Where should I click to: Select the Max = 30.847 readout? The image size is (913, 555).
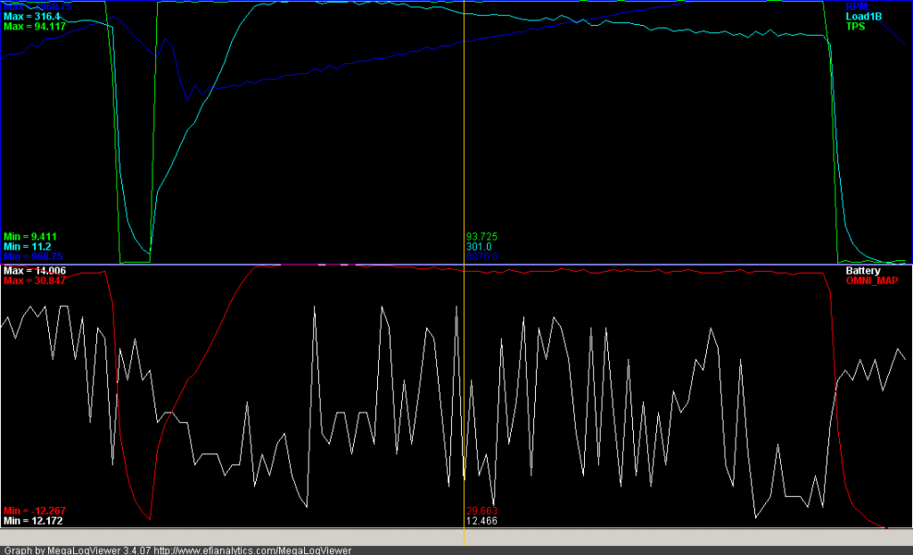point(35,281)
